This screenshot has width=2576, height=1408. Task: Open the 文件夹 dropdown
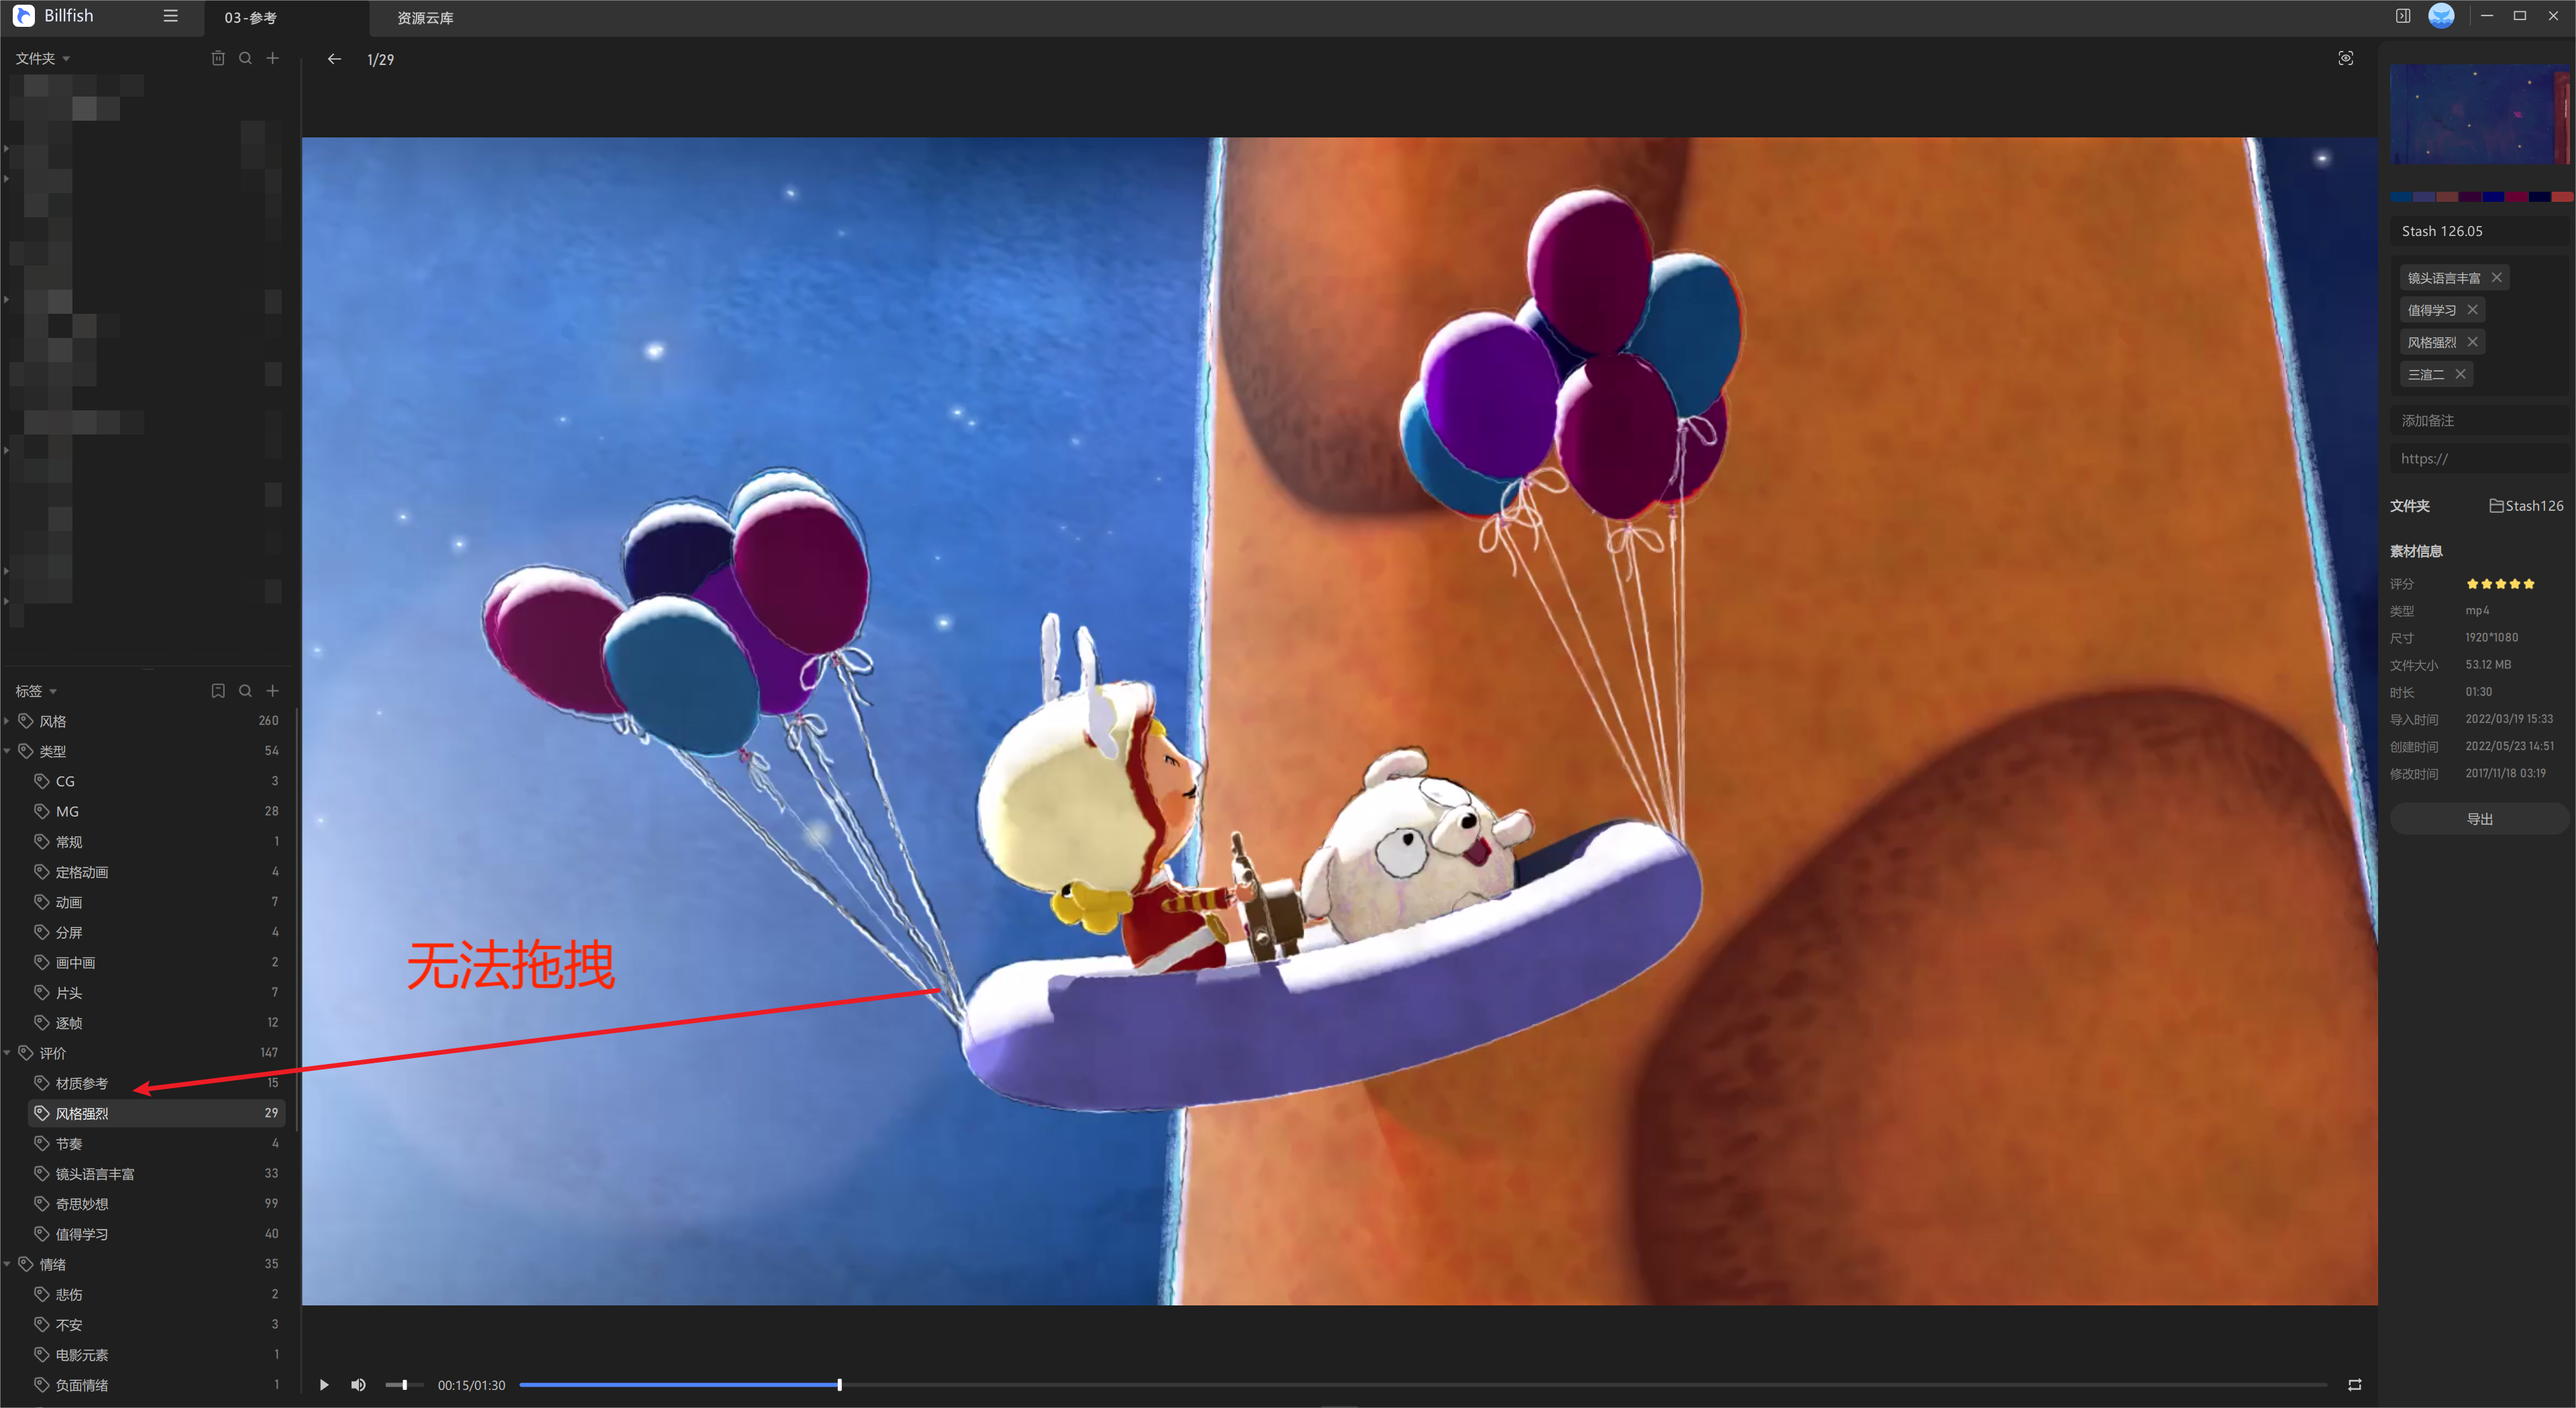point(42,58)
